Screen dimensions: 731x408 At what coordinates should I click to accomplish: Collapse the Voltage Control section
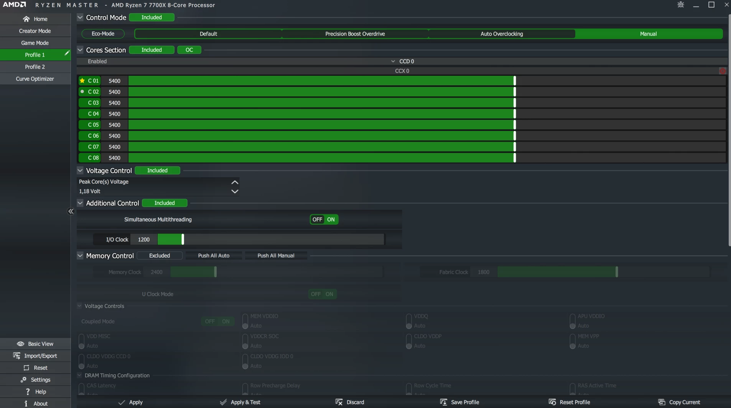(80, 170)
